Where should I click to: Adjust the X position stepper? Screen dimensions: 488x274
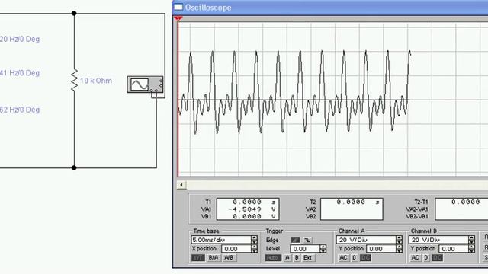[x=254, y=249]
